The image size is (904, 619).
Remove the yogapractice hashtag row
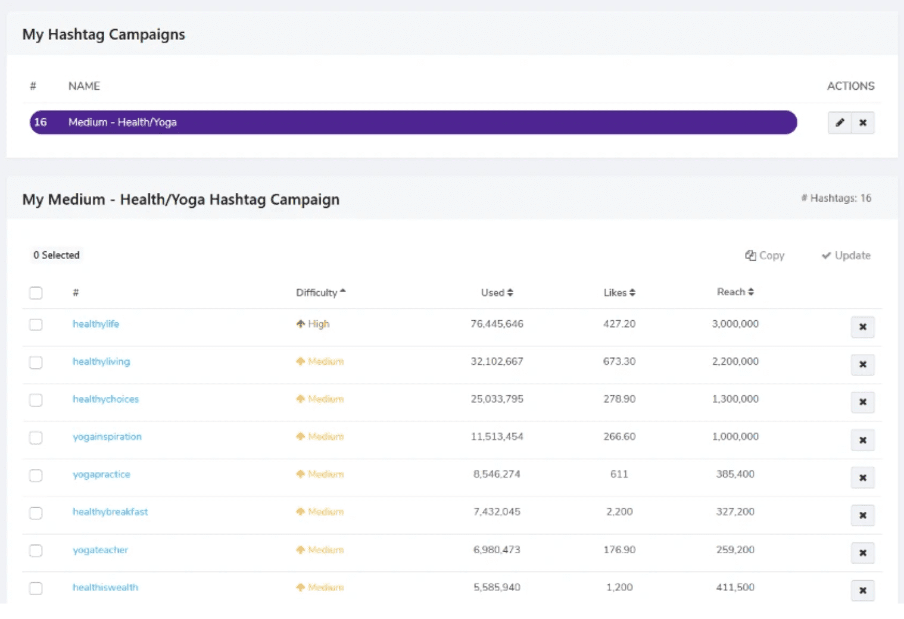coord(863,477)
